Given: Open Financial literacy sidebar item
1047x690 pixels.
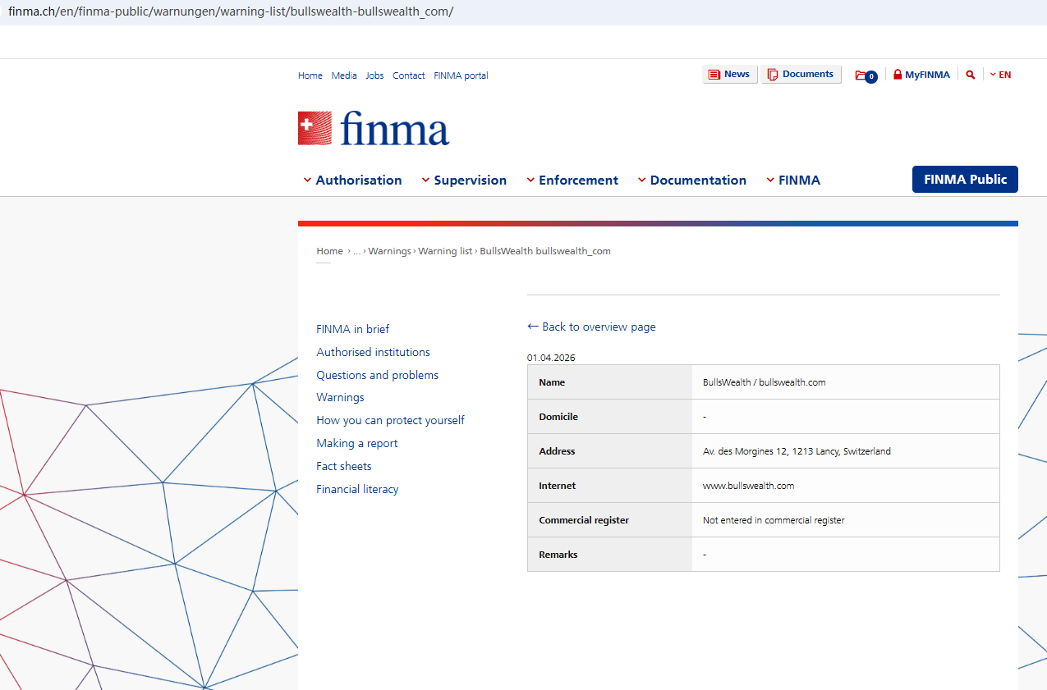Looking at the screenshot, I should 358,489.
